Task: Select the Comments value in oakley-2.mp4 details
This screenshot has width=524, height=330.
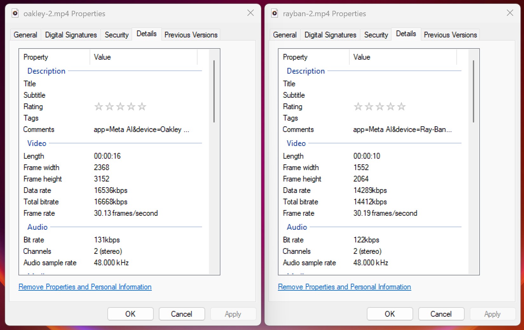Action: tap(141, 129)
